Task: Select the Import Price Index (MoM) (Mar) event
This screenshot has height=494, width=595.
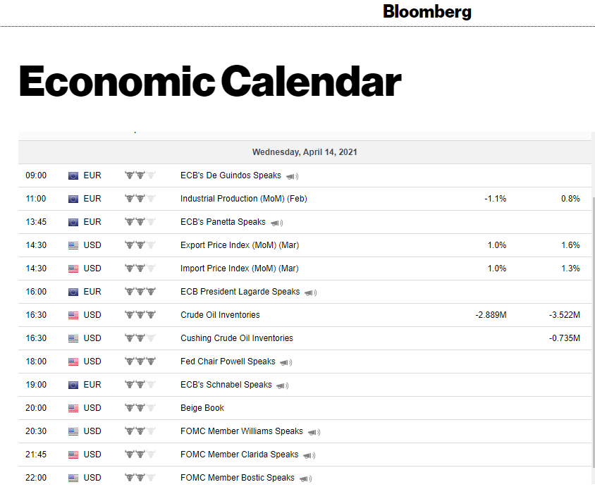Action: click(x=239, y=268)
